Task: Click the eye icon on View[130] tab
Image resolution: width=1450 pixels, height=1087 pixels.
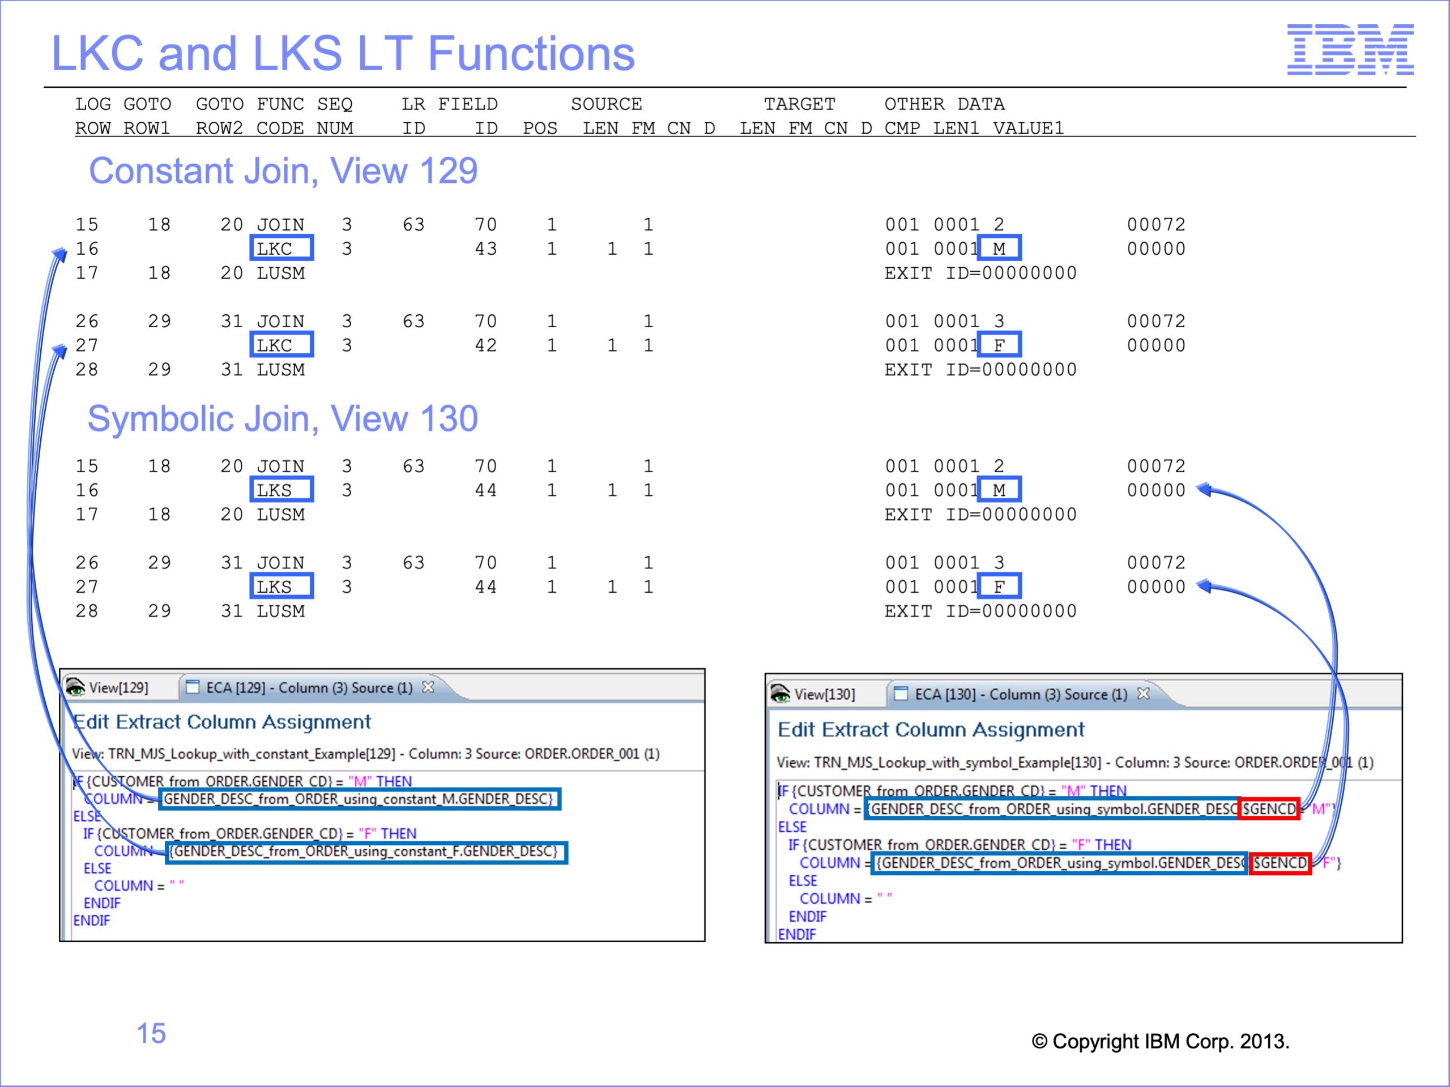Action: [781, 694]
